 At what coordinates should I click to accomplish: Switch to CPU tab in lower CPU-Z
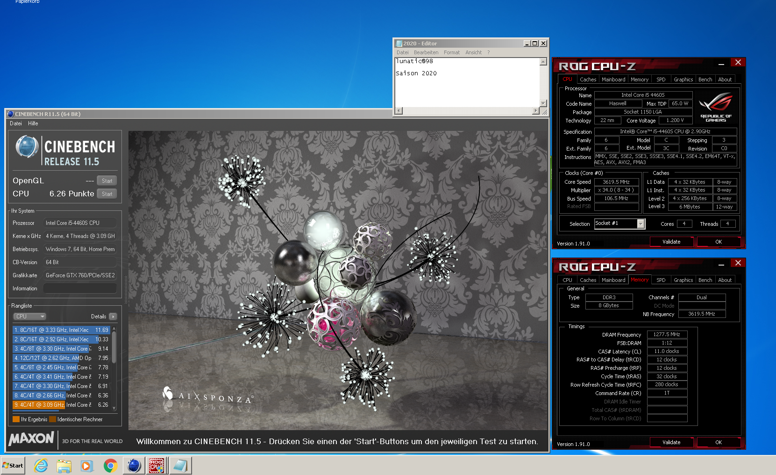pyautogui.click(x=567, y=280)
